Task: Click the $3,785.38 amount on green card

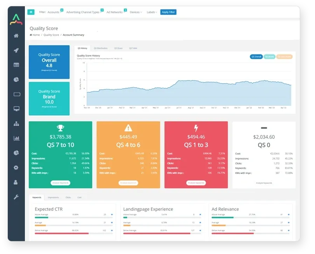Action: [x=60, y=137]
